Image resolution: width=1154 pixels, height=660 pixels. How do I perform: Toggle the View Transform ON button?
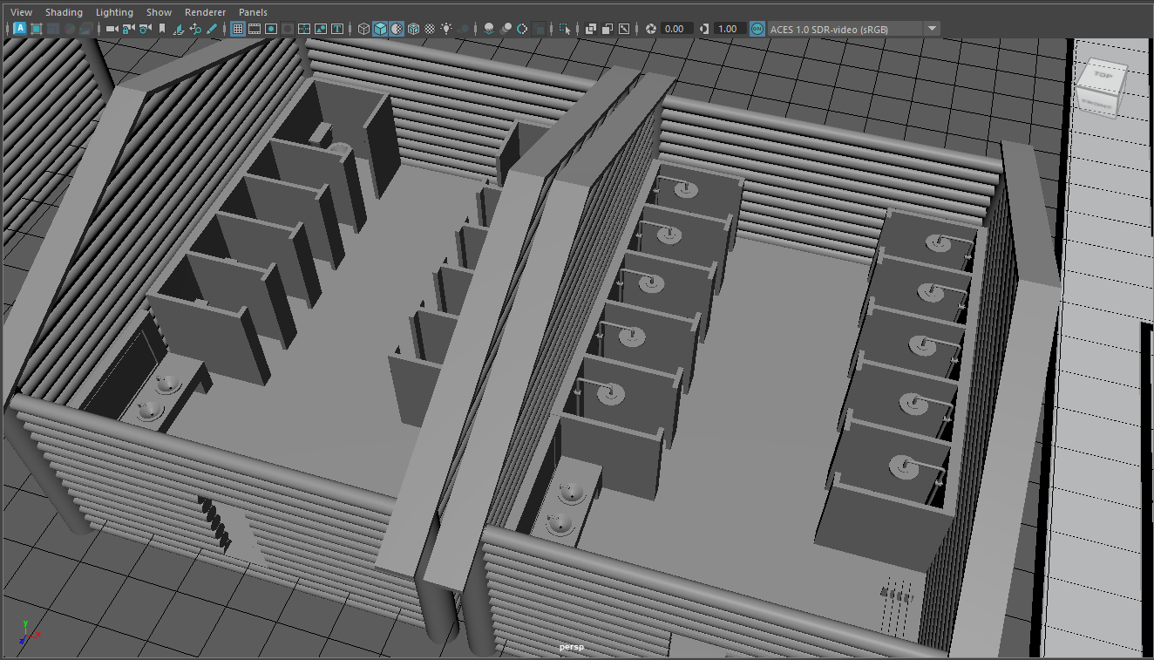coord(757,29)
